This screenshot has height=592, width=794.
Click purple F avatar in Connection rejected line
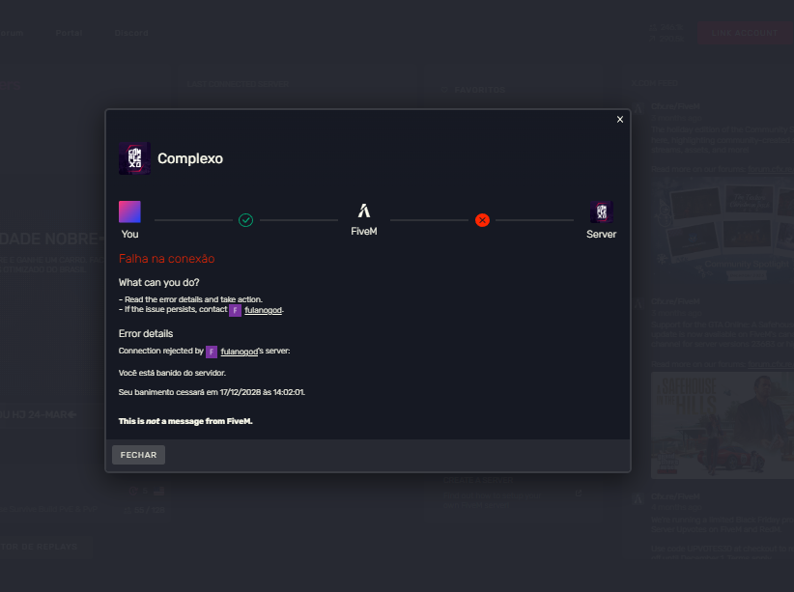click(212, 352)
